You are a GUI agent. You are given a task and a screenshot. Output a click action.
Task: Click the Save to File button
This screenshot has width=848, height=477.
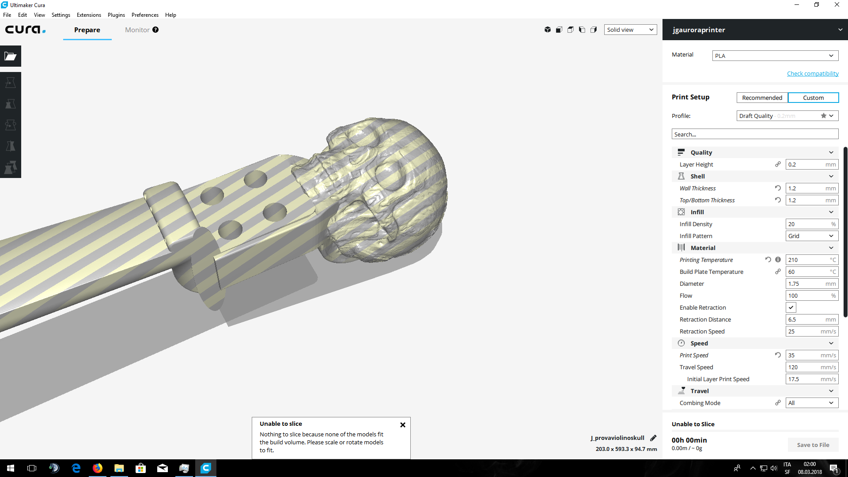pos(813,445)
